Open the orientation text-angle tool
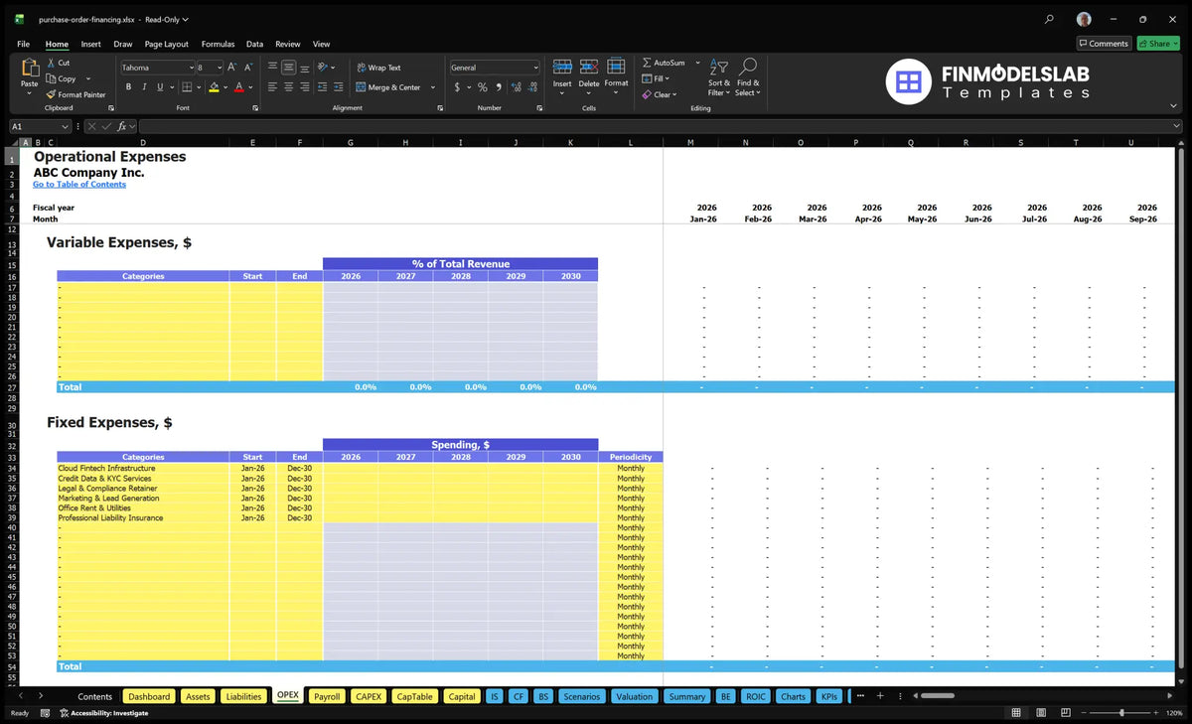Image resolution: width=1192 pixels, height=724 pixels. [322, 68]
